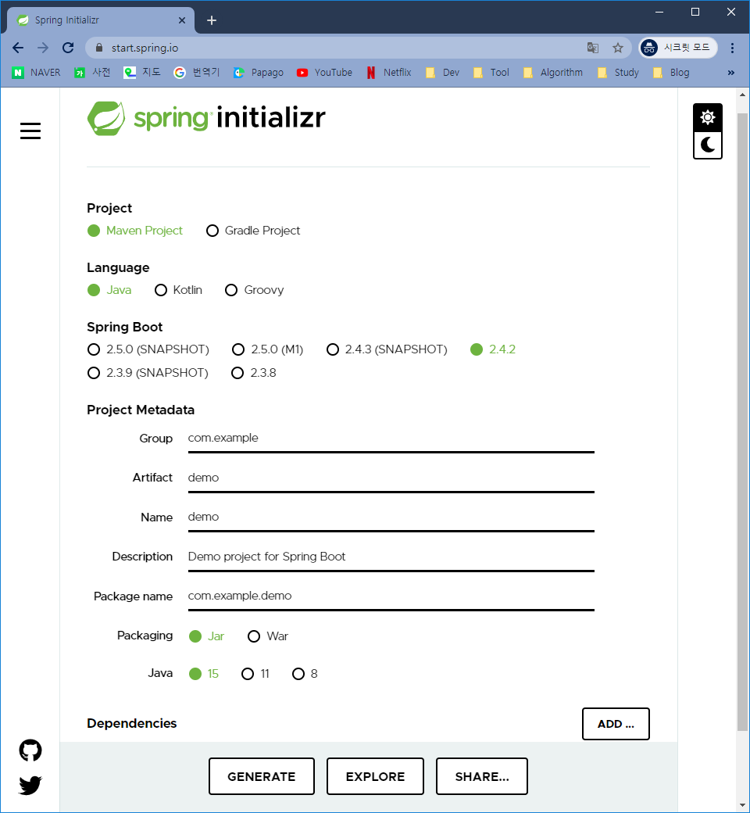Click the browser forward arrow
This screenshot has width=750, height=813.
point(43,48)
